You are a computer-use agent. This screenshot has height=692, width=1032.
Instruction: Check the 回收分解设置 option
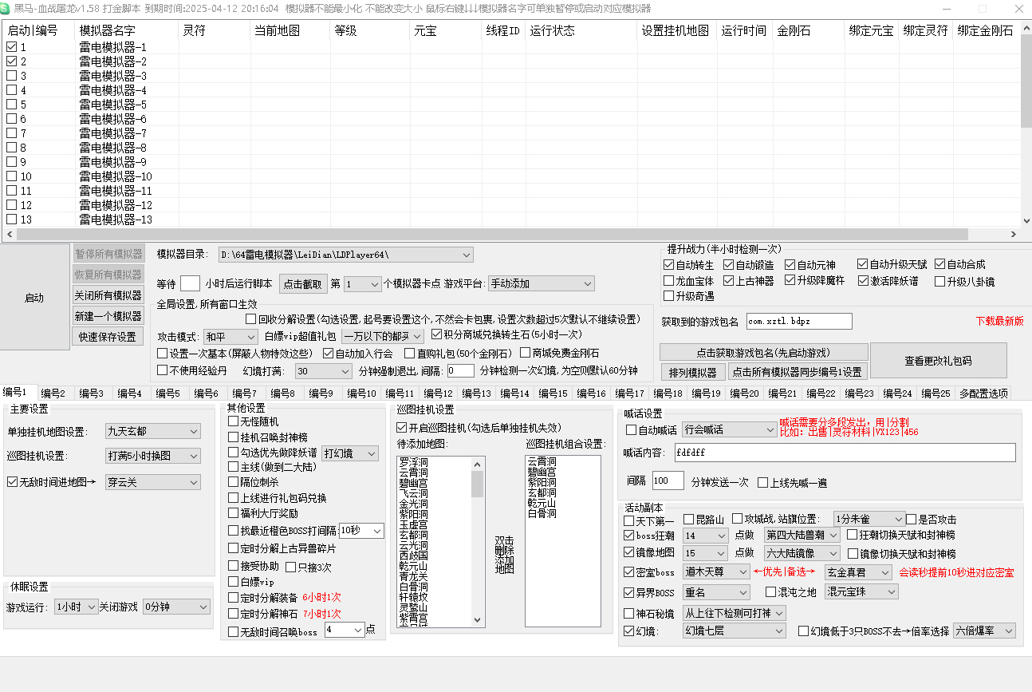point(250,319)
